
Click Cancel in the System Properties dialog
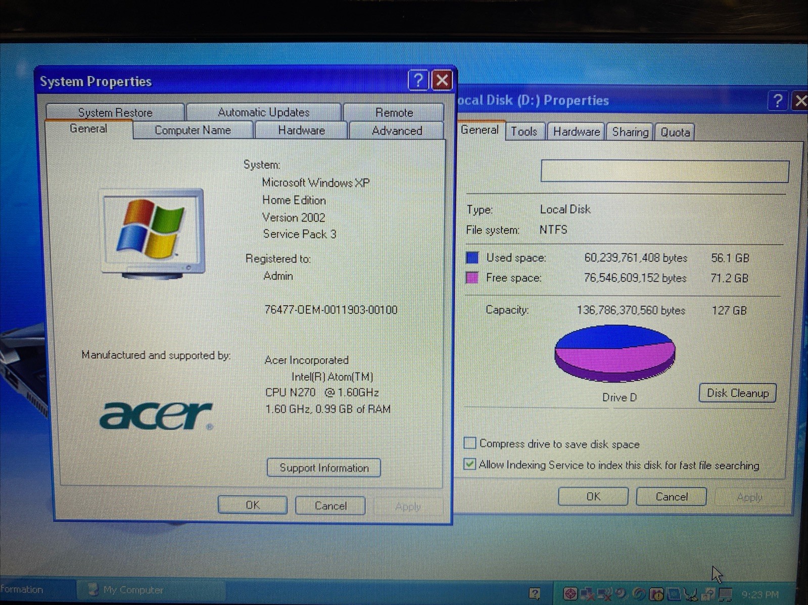(330, 506)
